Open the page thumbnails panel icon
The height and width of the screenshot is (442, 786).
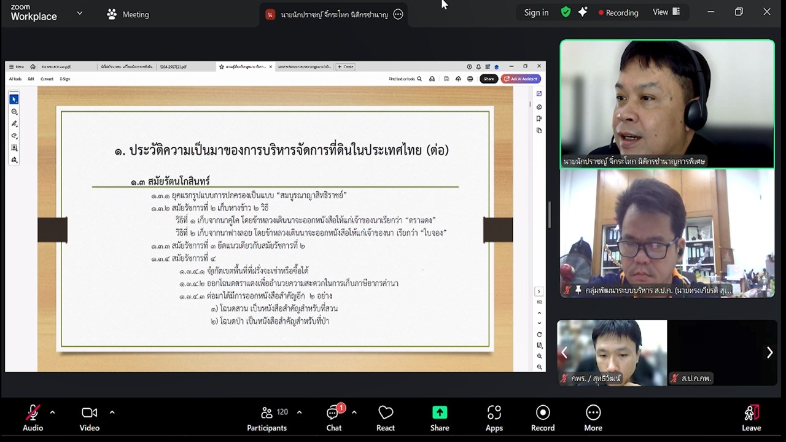tap(539, 130)
